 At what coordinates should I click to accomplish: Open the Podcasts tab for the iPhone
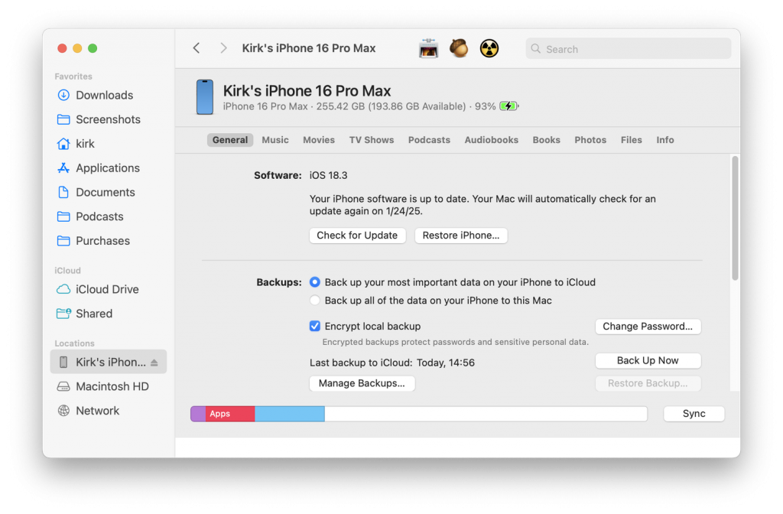tap(429, 140)
